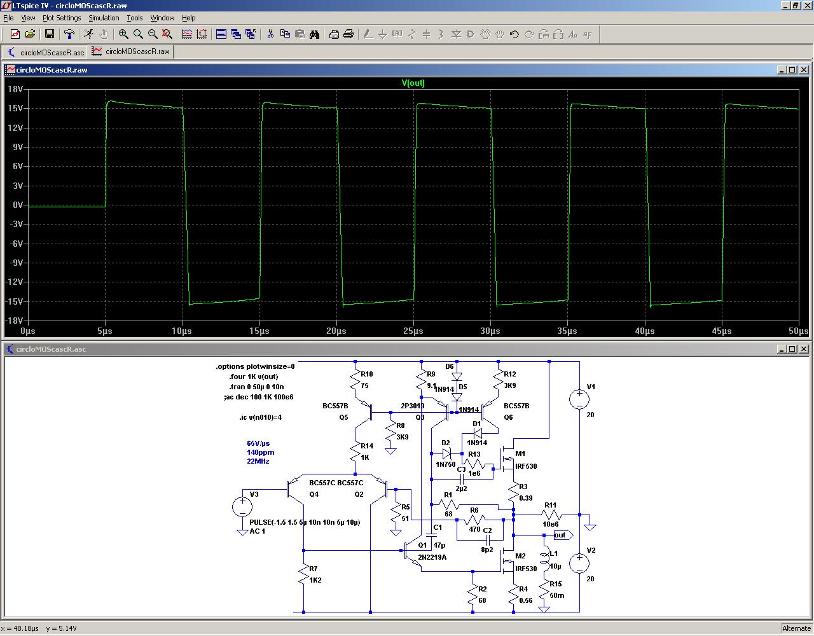Switch to the circloMOScascR.asc tab
This screenshot has width=814, height=636.
(x=46, y=52)
